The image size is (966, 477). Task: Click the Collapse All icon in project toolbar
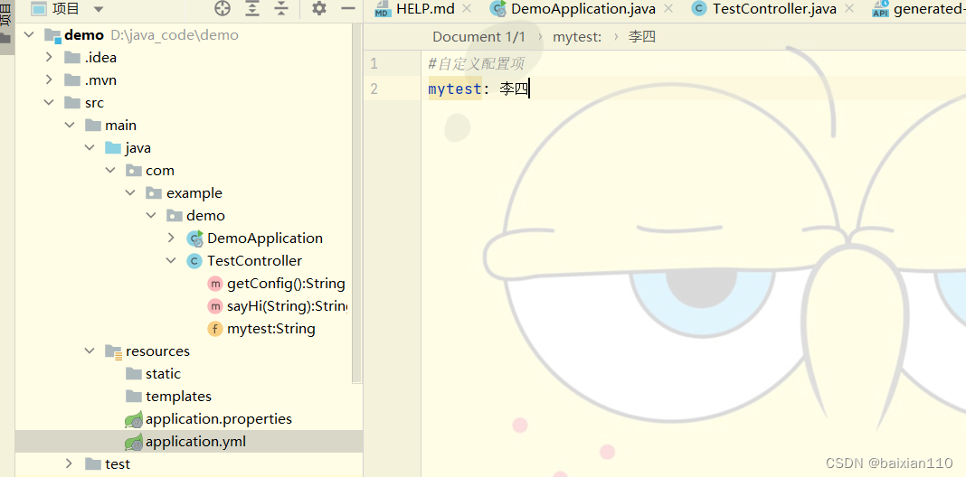[x=281, y=9]
